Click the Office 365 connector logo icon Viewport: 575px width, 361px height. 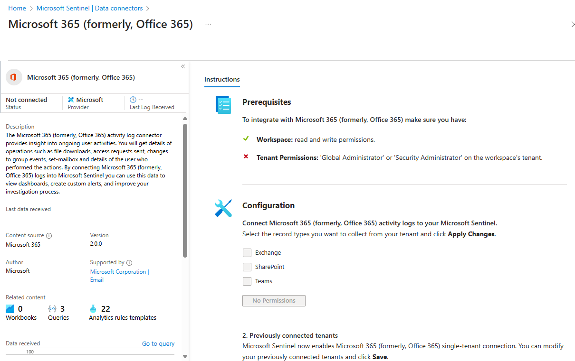14,77
